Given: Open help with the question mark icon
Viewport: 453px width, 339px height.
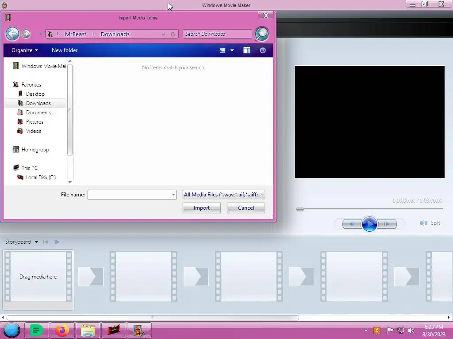Looking at the screenshot, I should pyautogui.click(x=263, y=50).
